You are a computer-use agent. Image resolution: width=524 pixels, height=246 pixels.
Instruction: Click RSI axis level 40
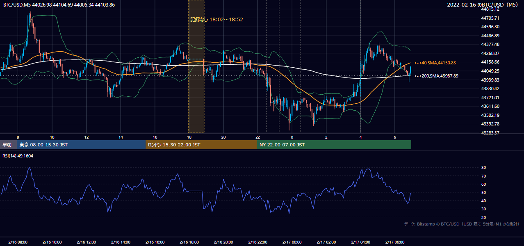[x=484, y=200]
